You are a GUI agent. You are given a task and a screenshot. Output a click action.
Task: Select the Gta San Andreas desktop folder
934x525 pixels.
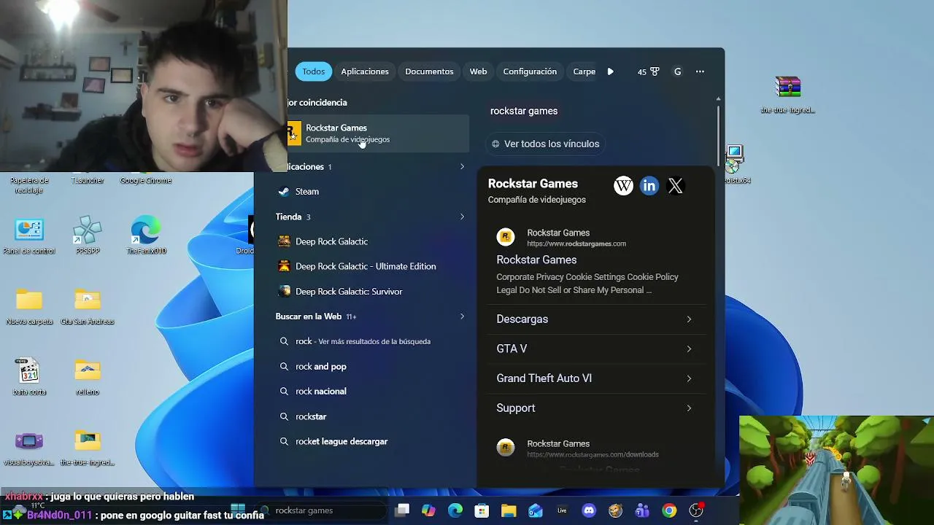coord(88,306)
